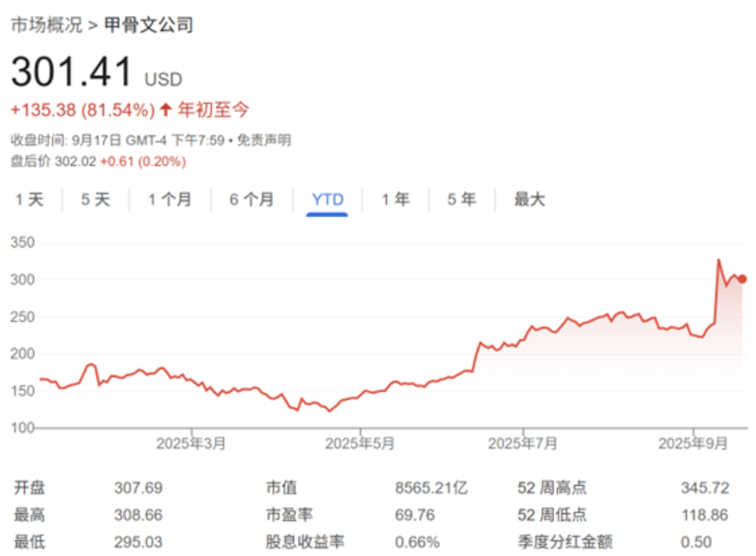Click the 盘后价 302.02 after-hours price
Screen dimensions: 756x556
54,161
